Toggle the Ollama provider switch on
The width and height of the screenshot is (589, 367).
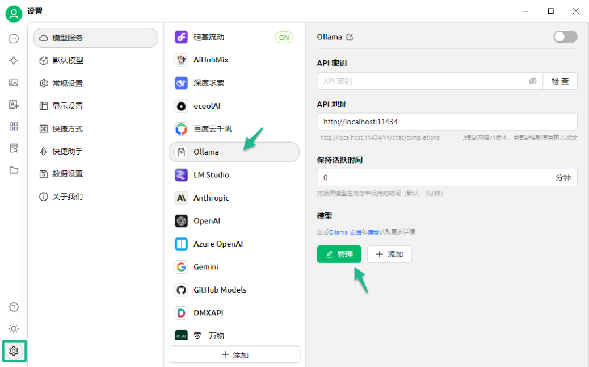pos(565,37)
